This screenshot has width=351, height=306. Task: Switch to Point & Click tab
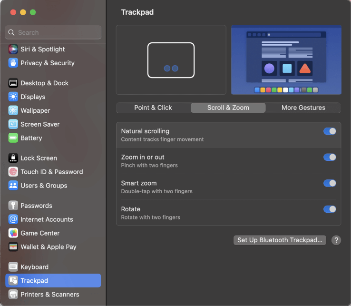pyautogui.click(x=153, y=108)
